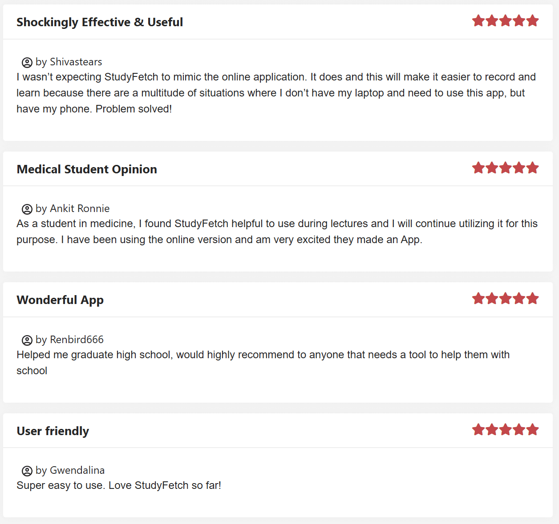
Task: Select the 'Medical Student Opinion' heading
Action: click(87, 169)
